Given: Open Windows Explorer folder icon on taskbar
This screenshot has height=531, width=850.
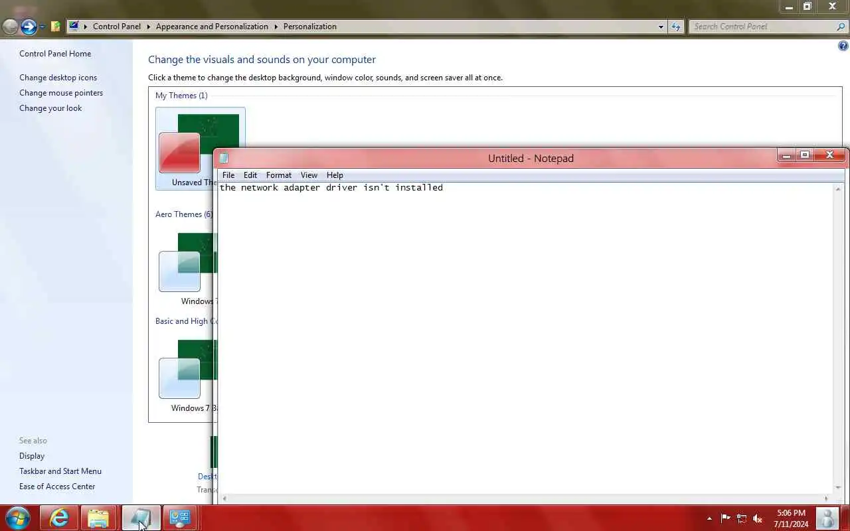Looking at the screenshot, I should coord(98,518).
